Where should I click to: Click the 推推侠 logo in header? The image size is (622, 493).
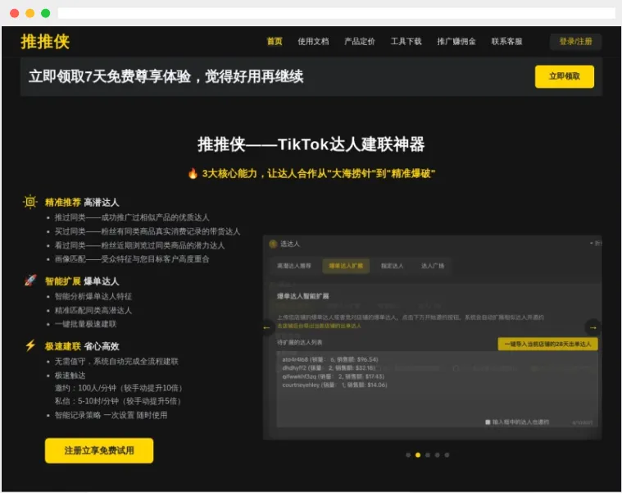[45, 42]
